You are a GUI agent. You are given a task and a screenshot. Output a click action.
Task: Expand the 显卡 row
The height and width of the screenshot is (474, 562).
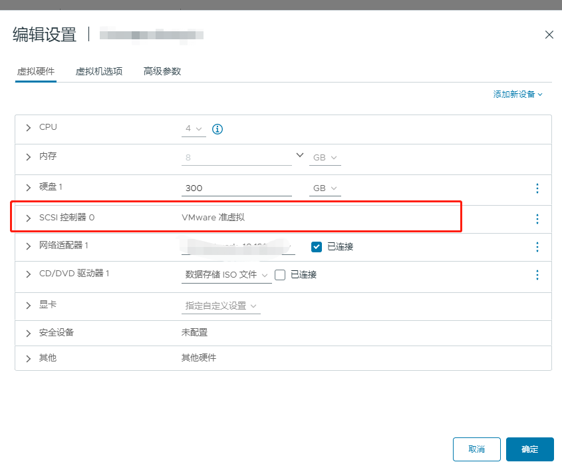[x=29, y=306]
